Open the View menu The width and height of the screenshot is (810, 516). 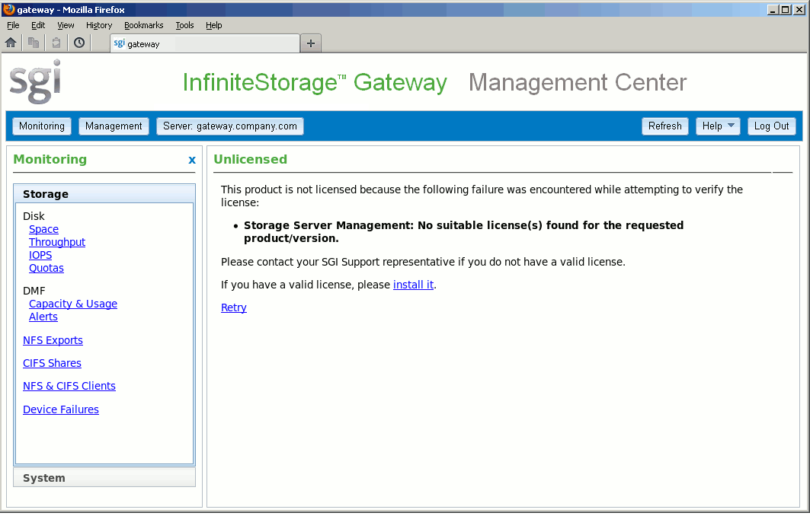tap(66, 25)
